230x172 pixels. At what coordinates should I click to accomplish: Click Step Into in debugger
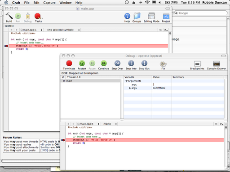coord(131,63)
